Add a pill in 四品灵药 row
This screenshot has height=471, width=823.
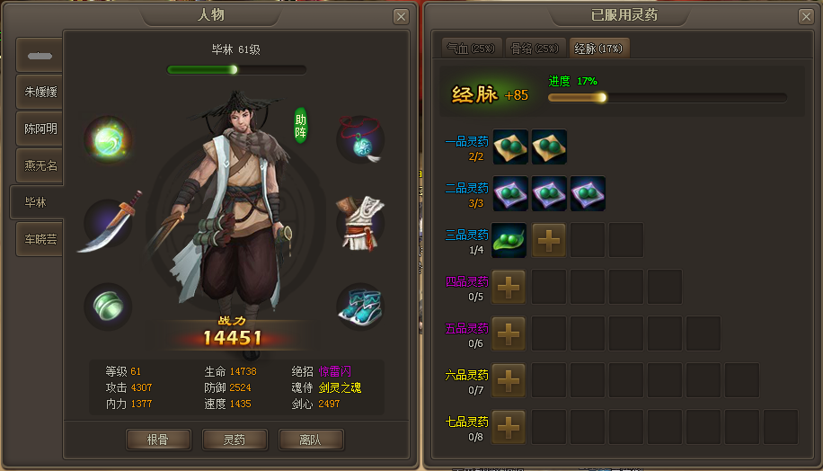tap(508, 288)
